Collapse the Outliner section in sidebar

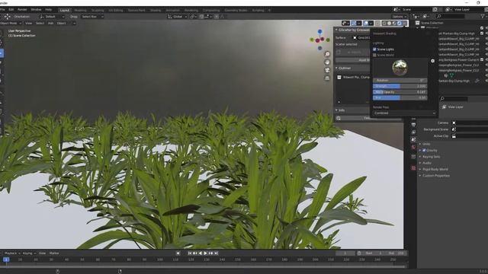pyautogui.click(x=352, y=68)
